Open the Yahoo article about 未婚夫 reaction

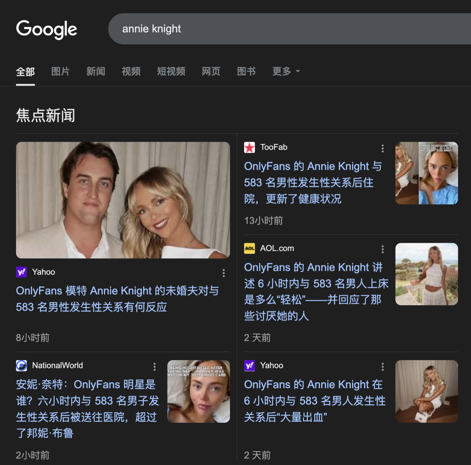pos(118,299)
